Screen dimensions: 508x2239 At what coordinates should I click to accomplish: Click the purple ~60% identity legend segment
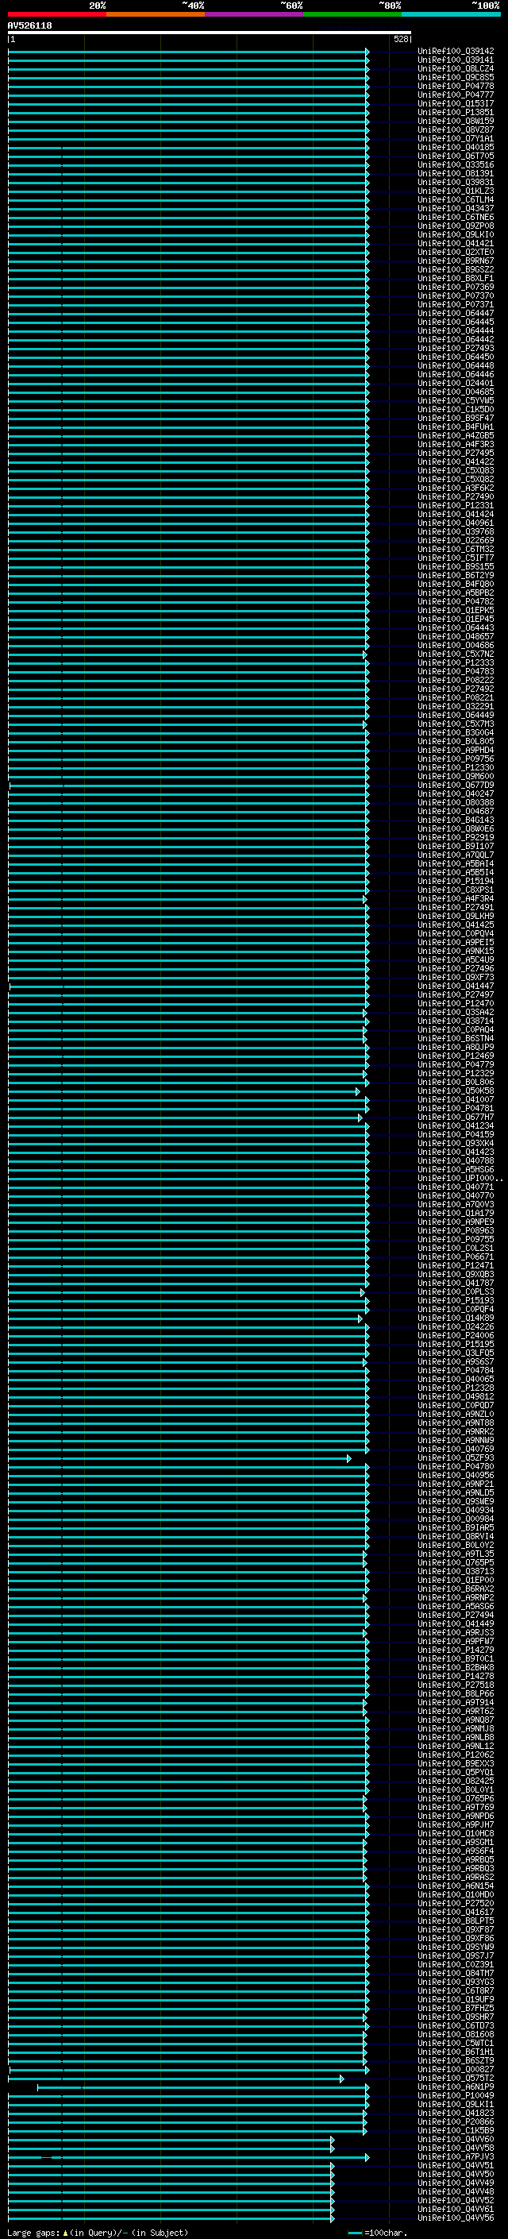255,14
